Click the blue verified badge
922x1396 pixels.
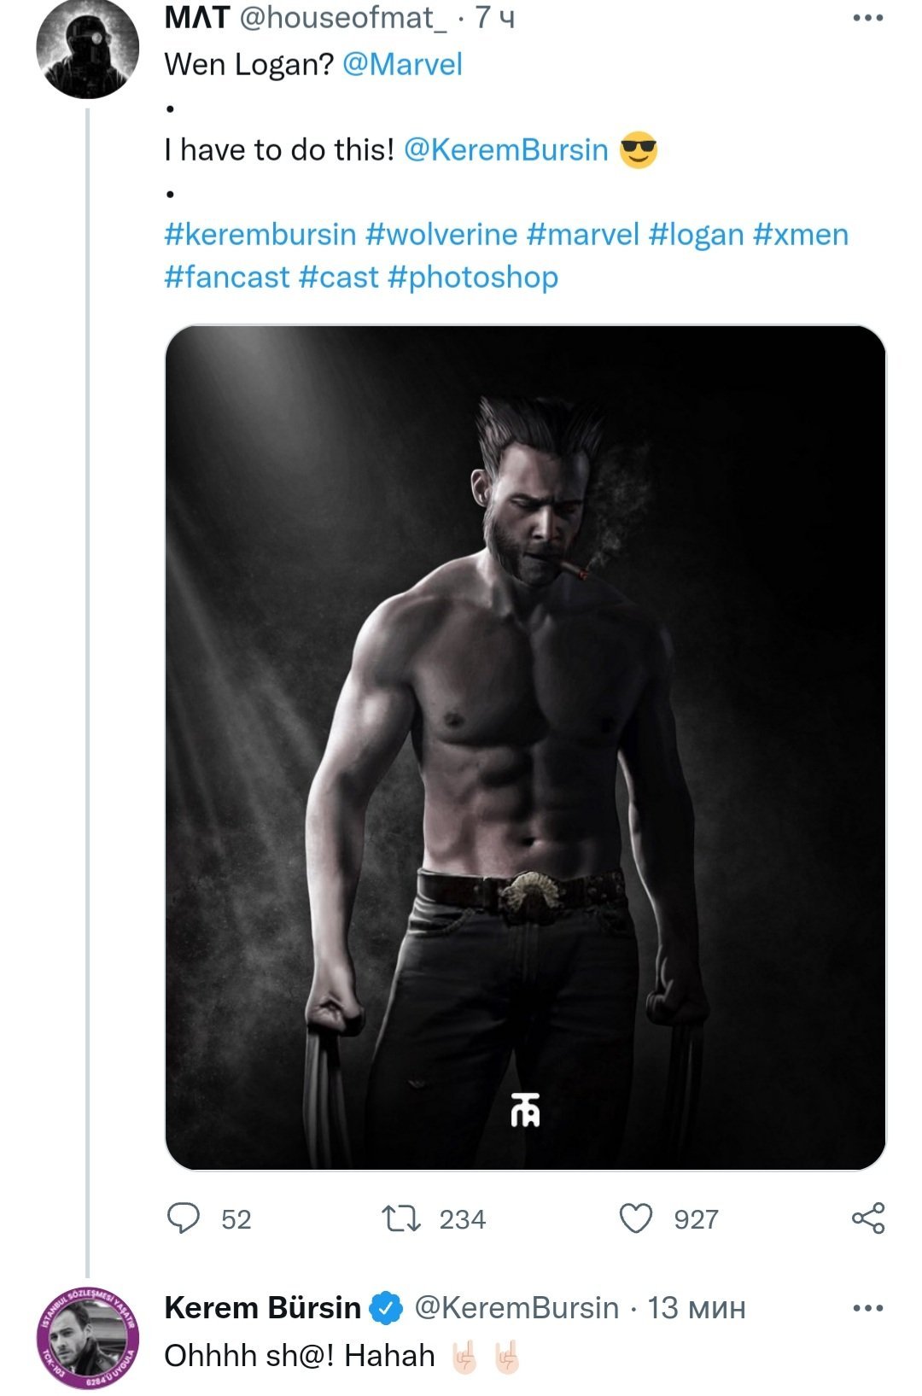387,1308
